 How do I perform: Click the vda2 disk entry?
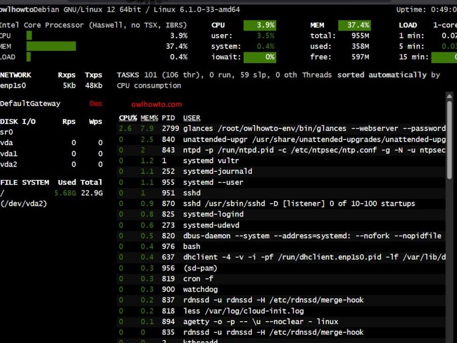click(9, 164)
